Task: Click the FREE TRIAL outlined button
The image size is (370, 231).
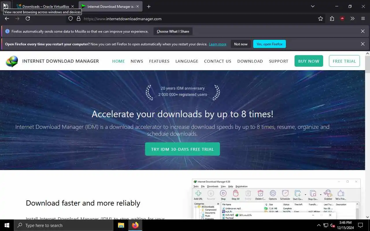Action: (x=344, y=61)
